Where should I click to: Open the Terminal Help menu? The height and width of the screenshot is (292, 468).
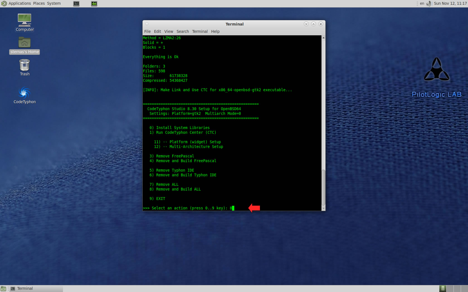[x=215, y=31]
